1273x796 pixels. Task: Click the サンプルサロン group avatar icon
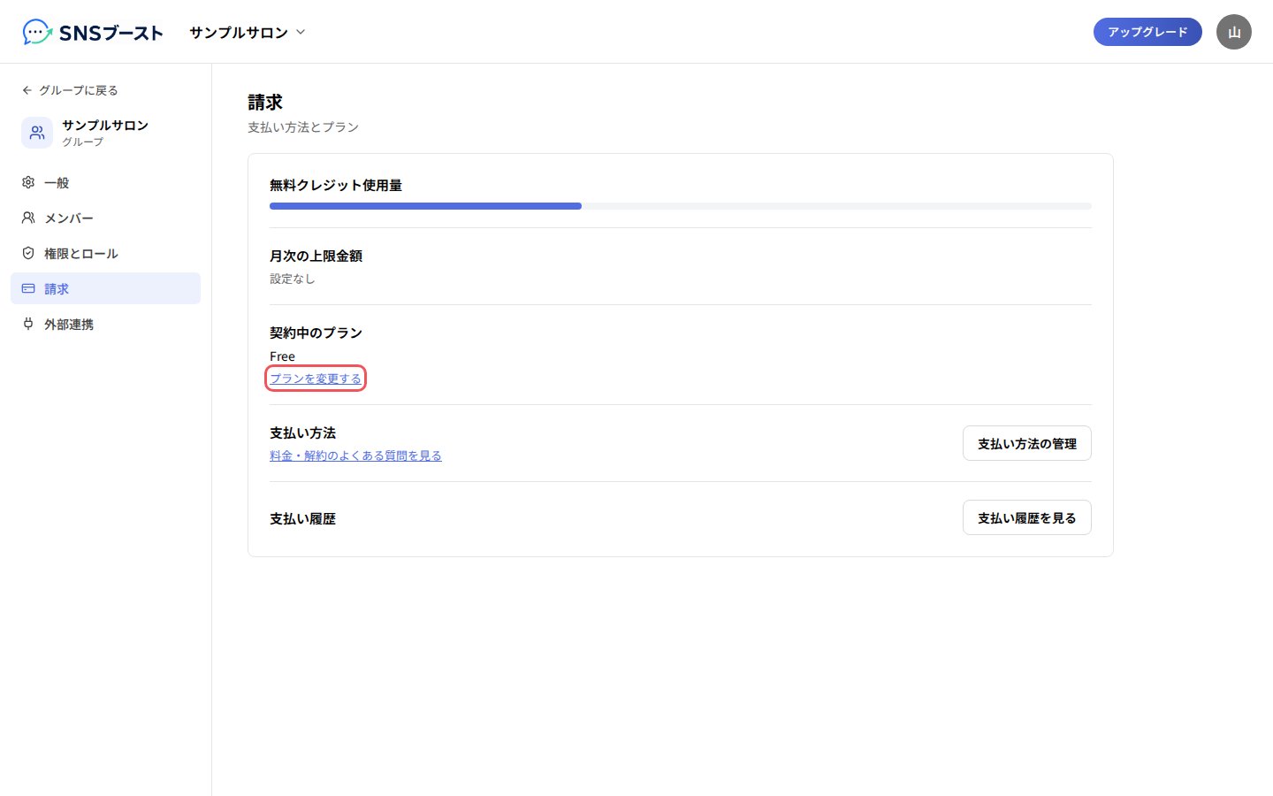pos(37,133)
